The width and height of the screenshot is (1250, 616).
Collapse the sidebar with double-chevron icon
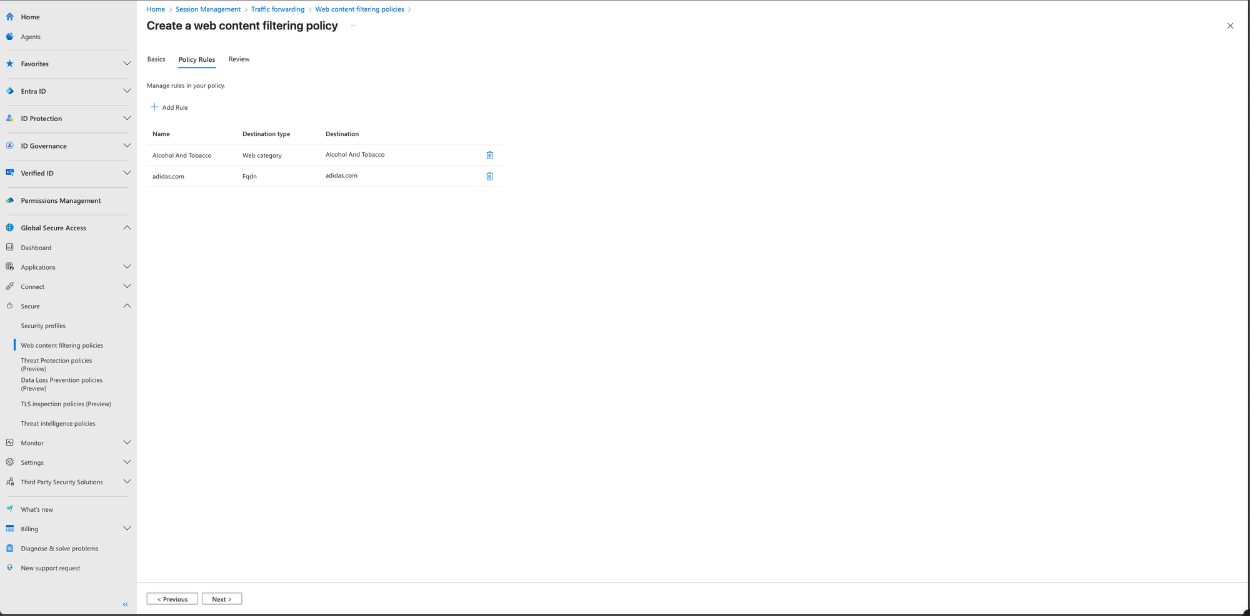coord(125,604)
